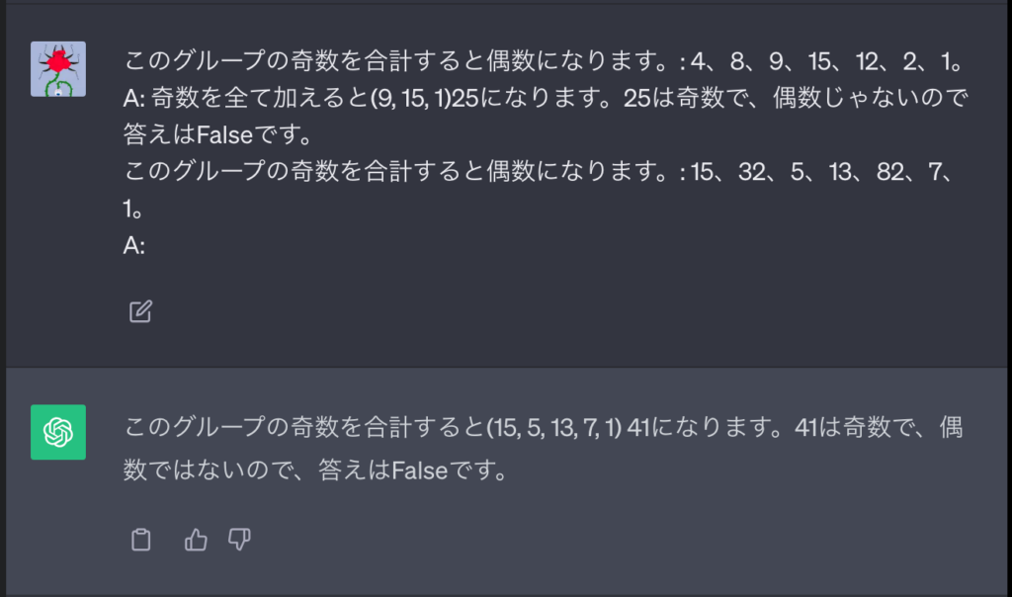Give positive feedback with the thumbs up icon
Viewport: 1012px width, 597px height.
(x=194, y=540)
